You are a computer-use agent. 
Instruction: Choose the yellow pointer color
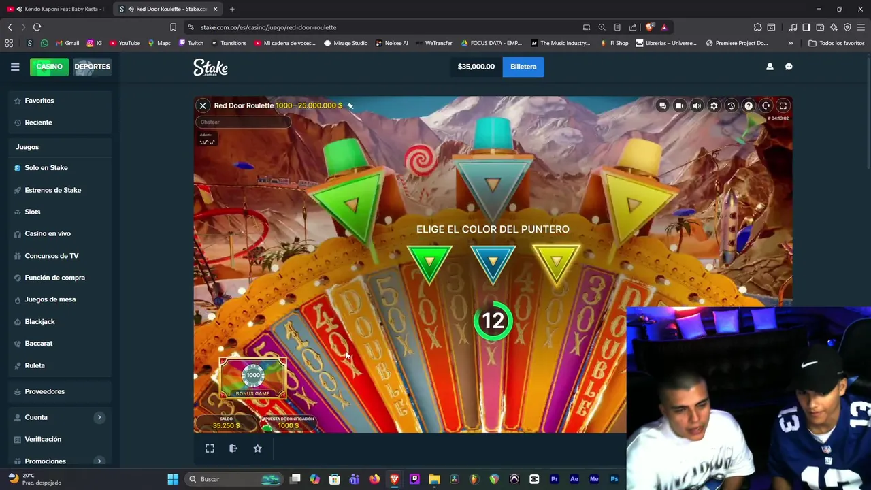[557, 263]
